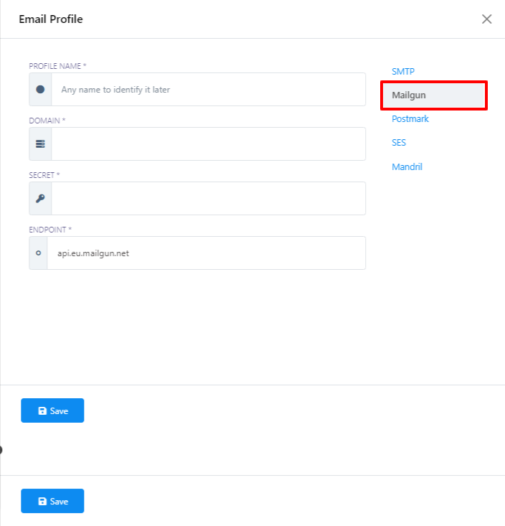Screen dimensions: 505x526
Task: Click the server icon in Domain field
Action: tap(40, 144)
